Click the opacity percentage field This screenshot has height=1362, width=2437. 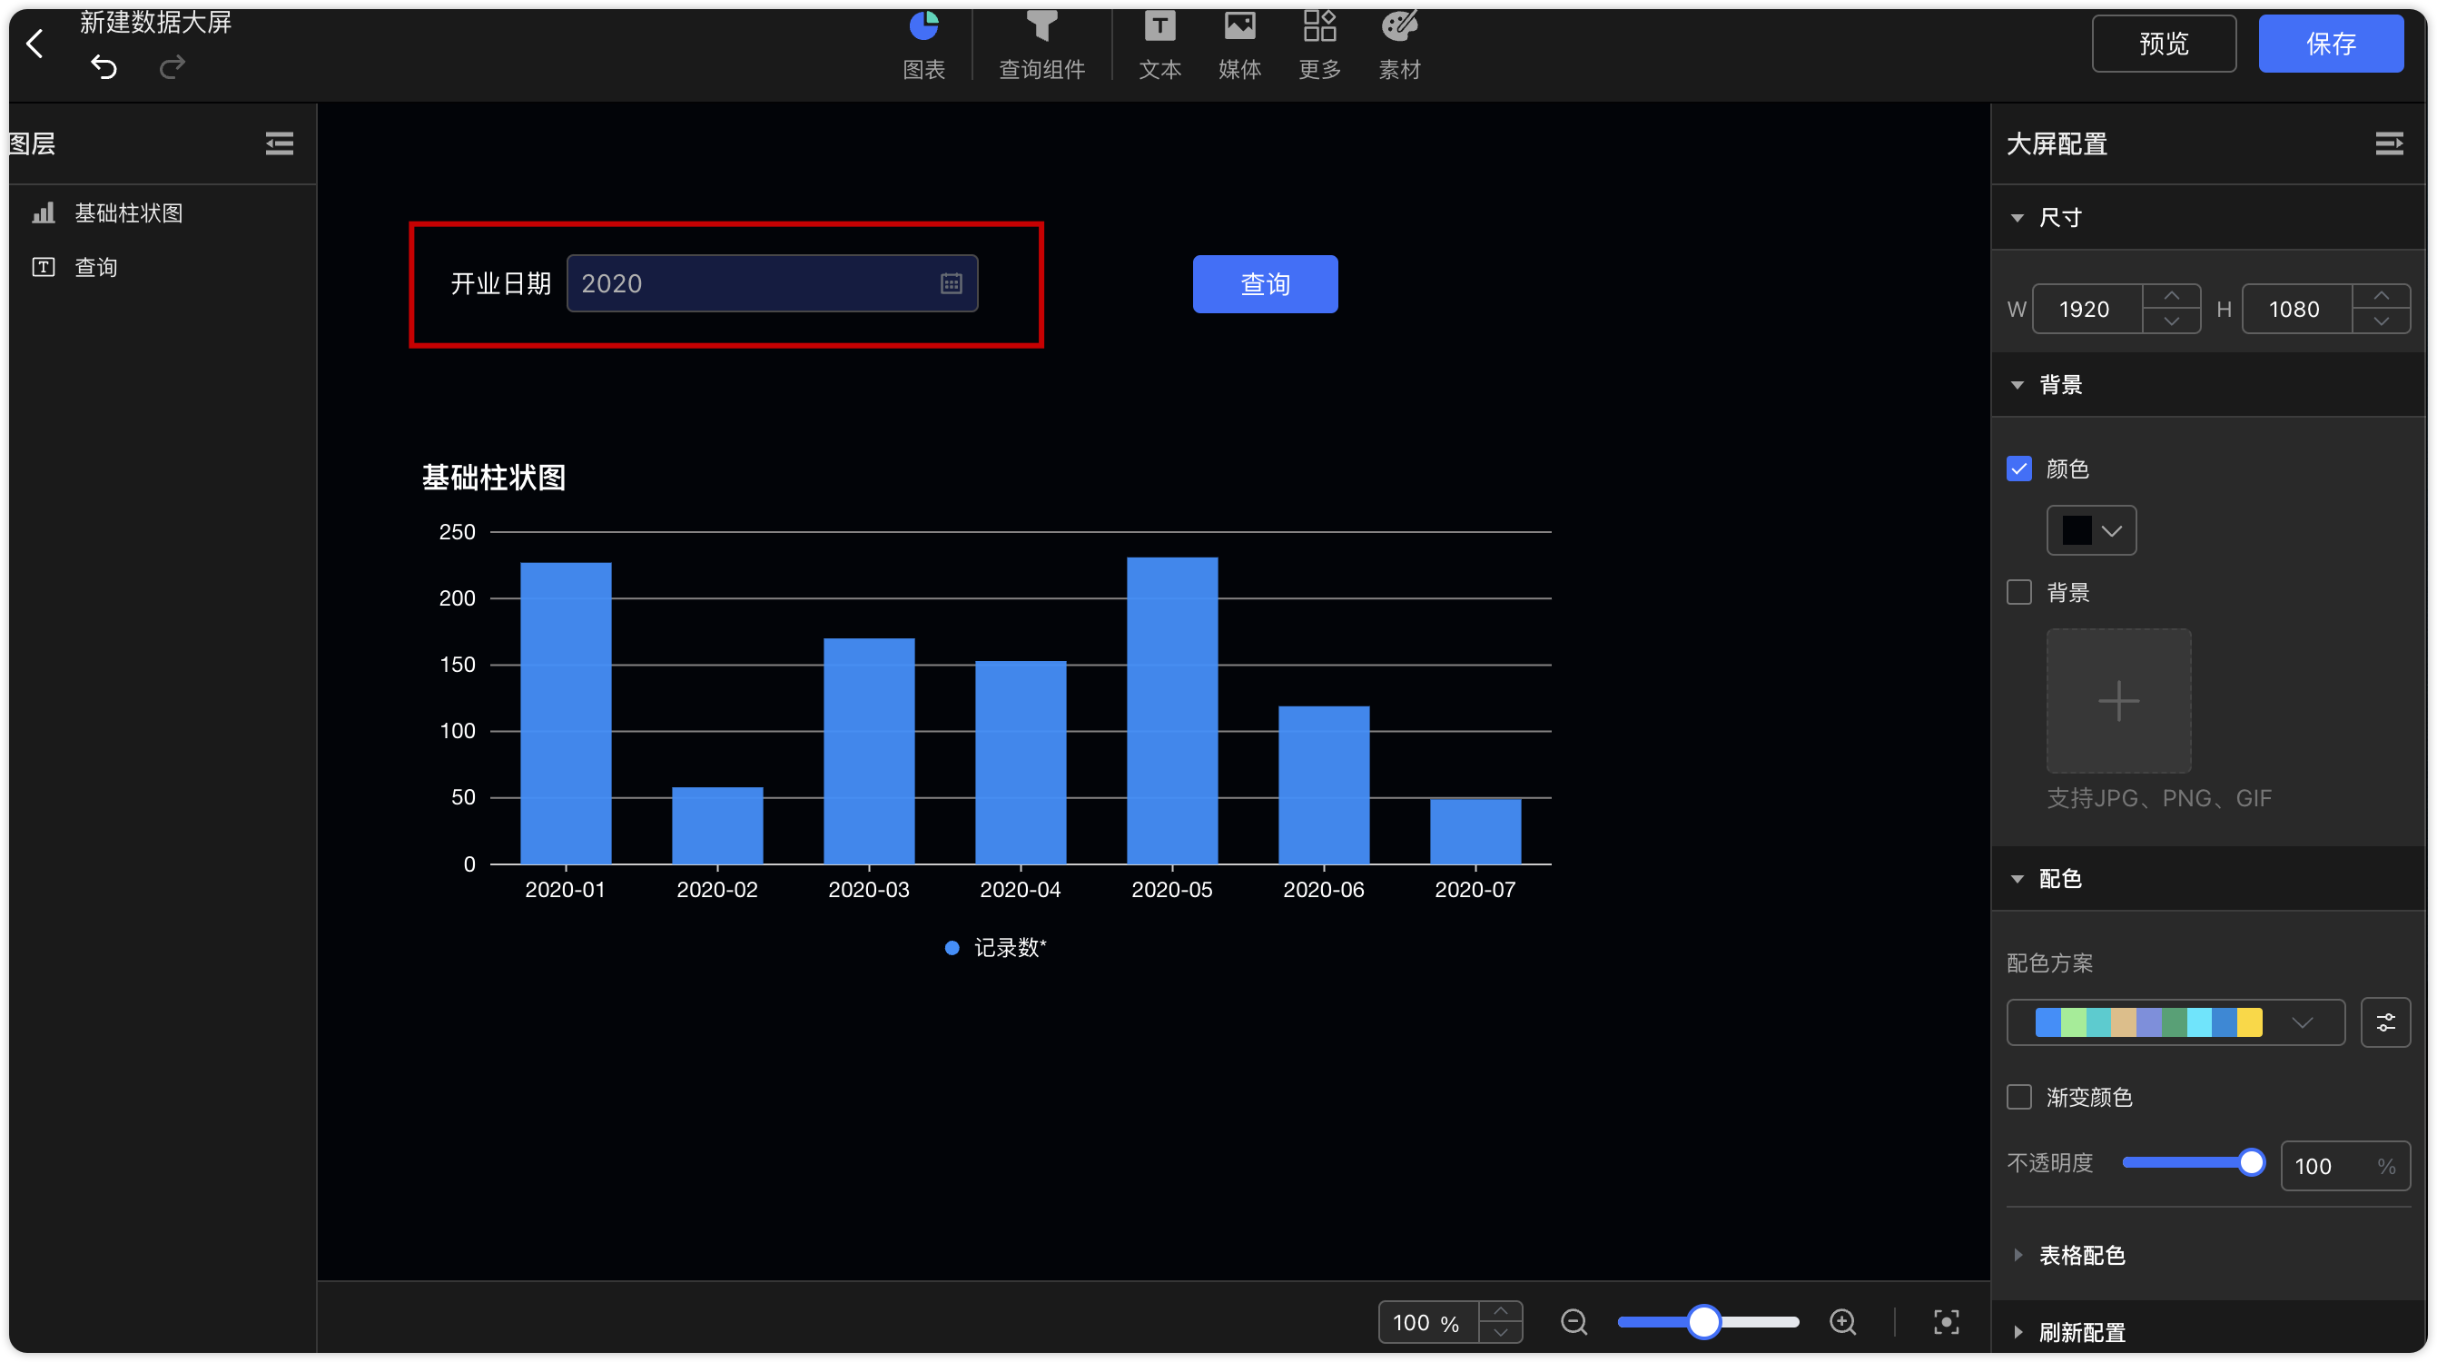[2345, 1165]
